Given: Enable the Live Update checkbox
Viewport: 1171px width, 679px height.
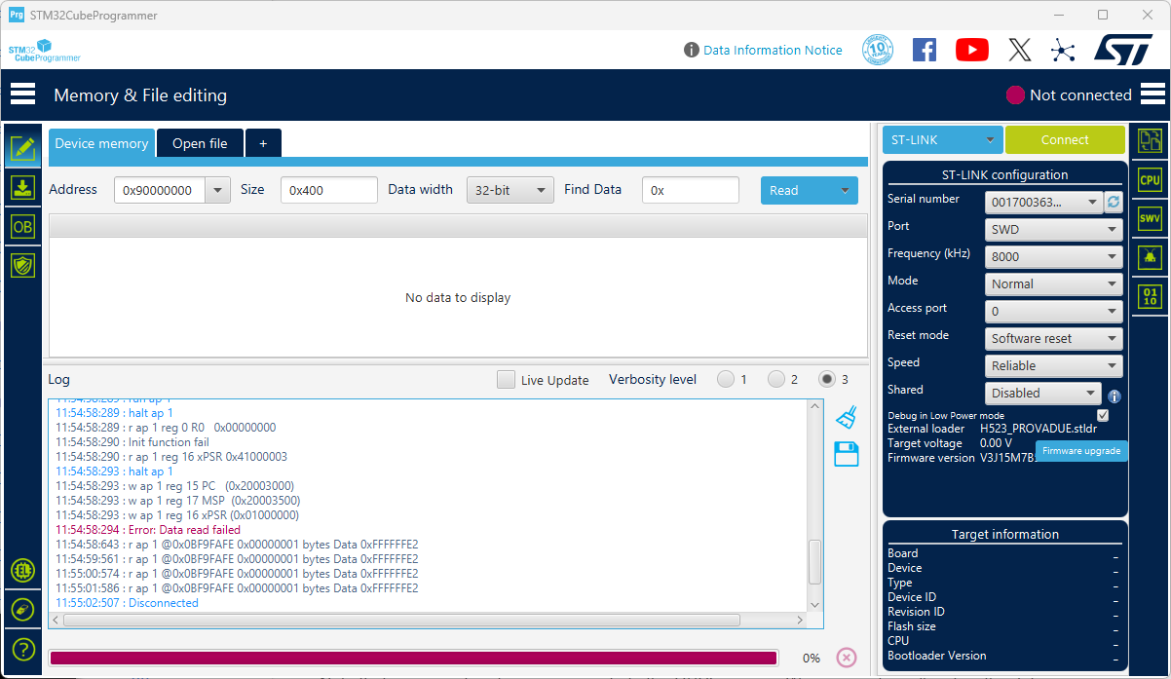Looking at the screenshot, I should [x=504, y=380].
